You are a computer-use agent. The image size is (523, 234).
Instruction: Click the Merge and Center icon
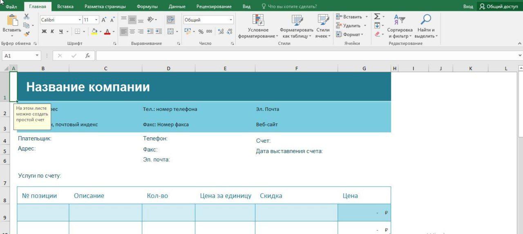click(170, 31)
